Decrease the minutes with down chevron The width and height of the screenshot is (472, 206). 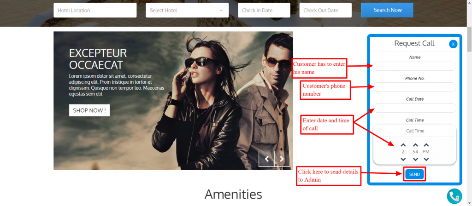[415, 159]
